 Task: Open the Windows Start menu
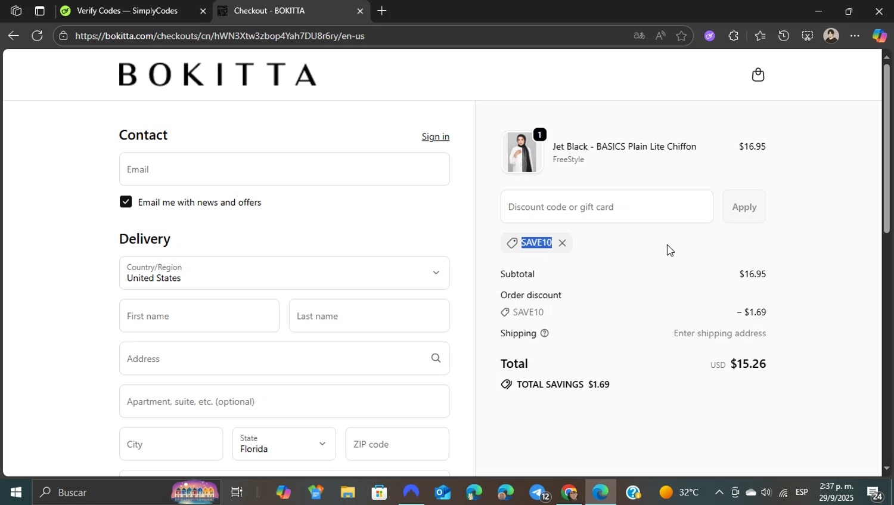(16, 492)
